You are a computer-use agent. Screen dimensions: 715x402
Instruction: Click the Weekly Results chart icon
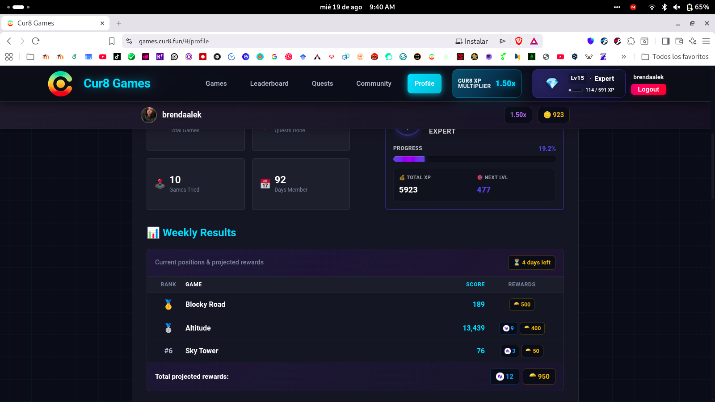[153, 233]
